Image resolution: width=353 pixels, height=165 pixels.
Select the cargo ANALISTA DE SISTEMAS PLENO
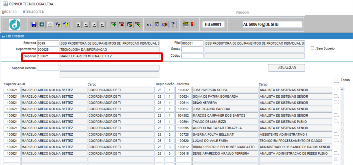(x=295, y=122)
